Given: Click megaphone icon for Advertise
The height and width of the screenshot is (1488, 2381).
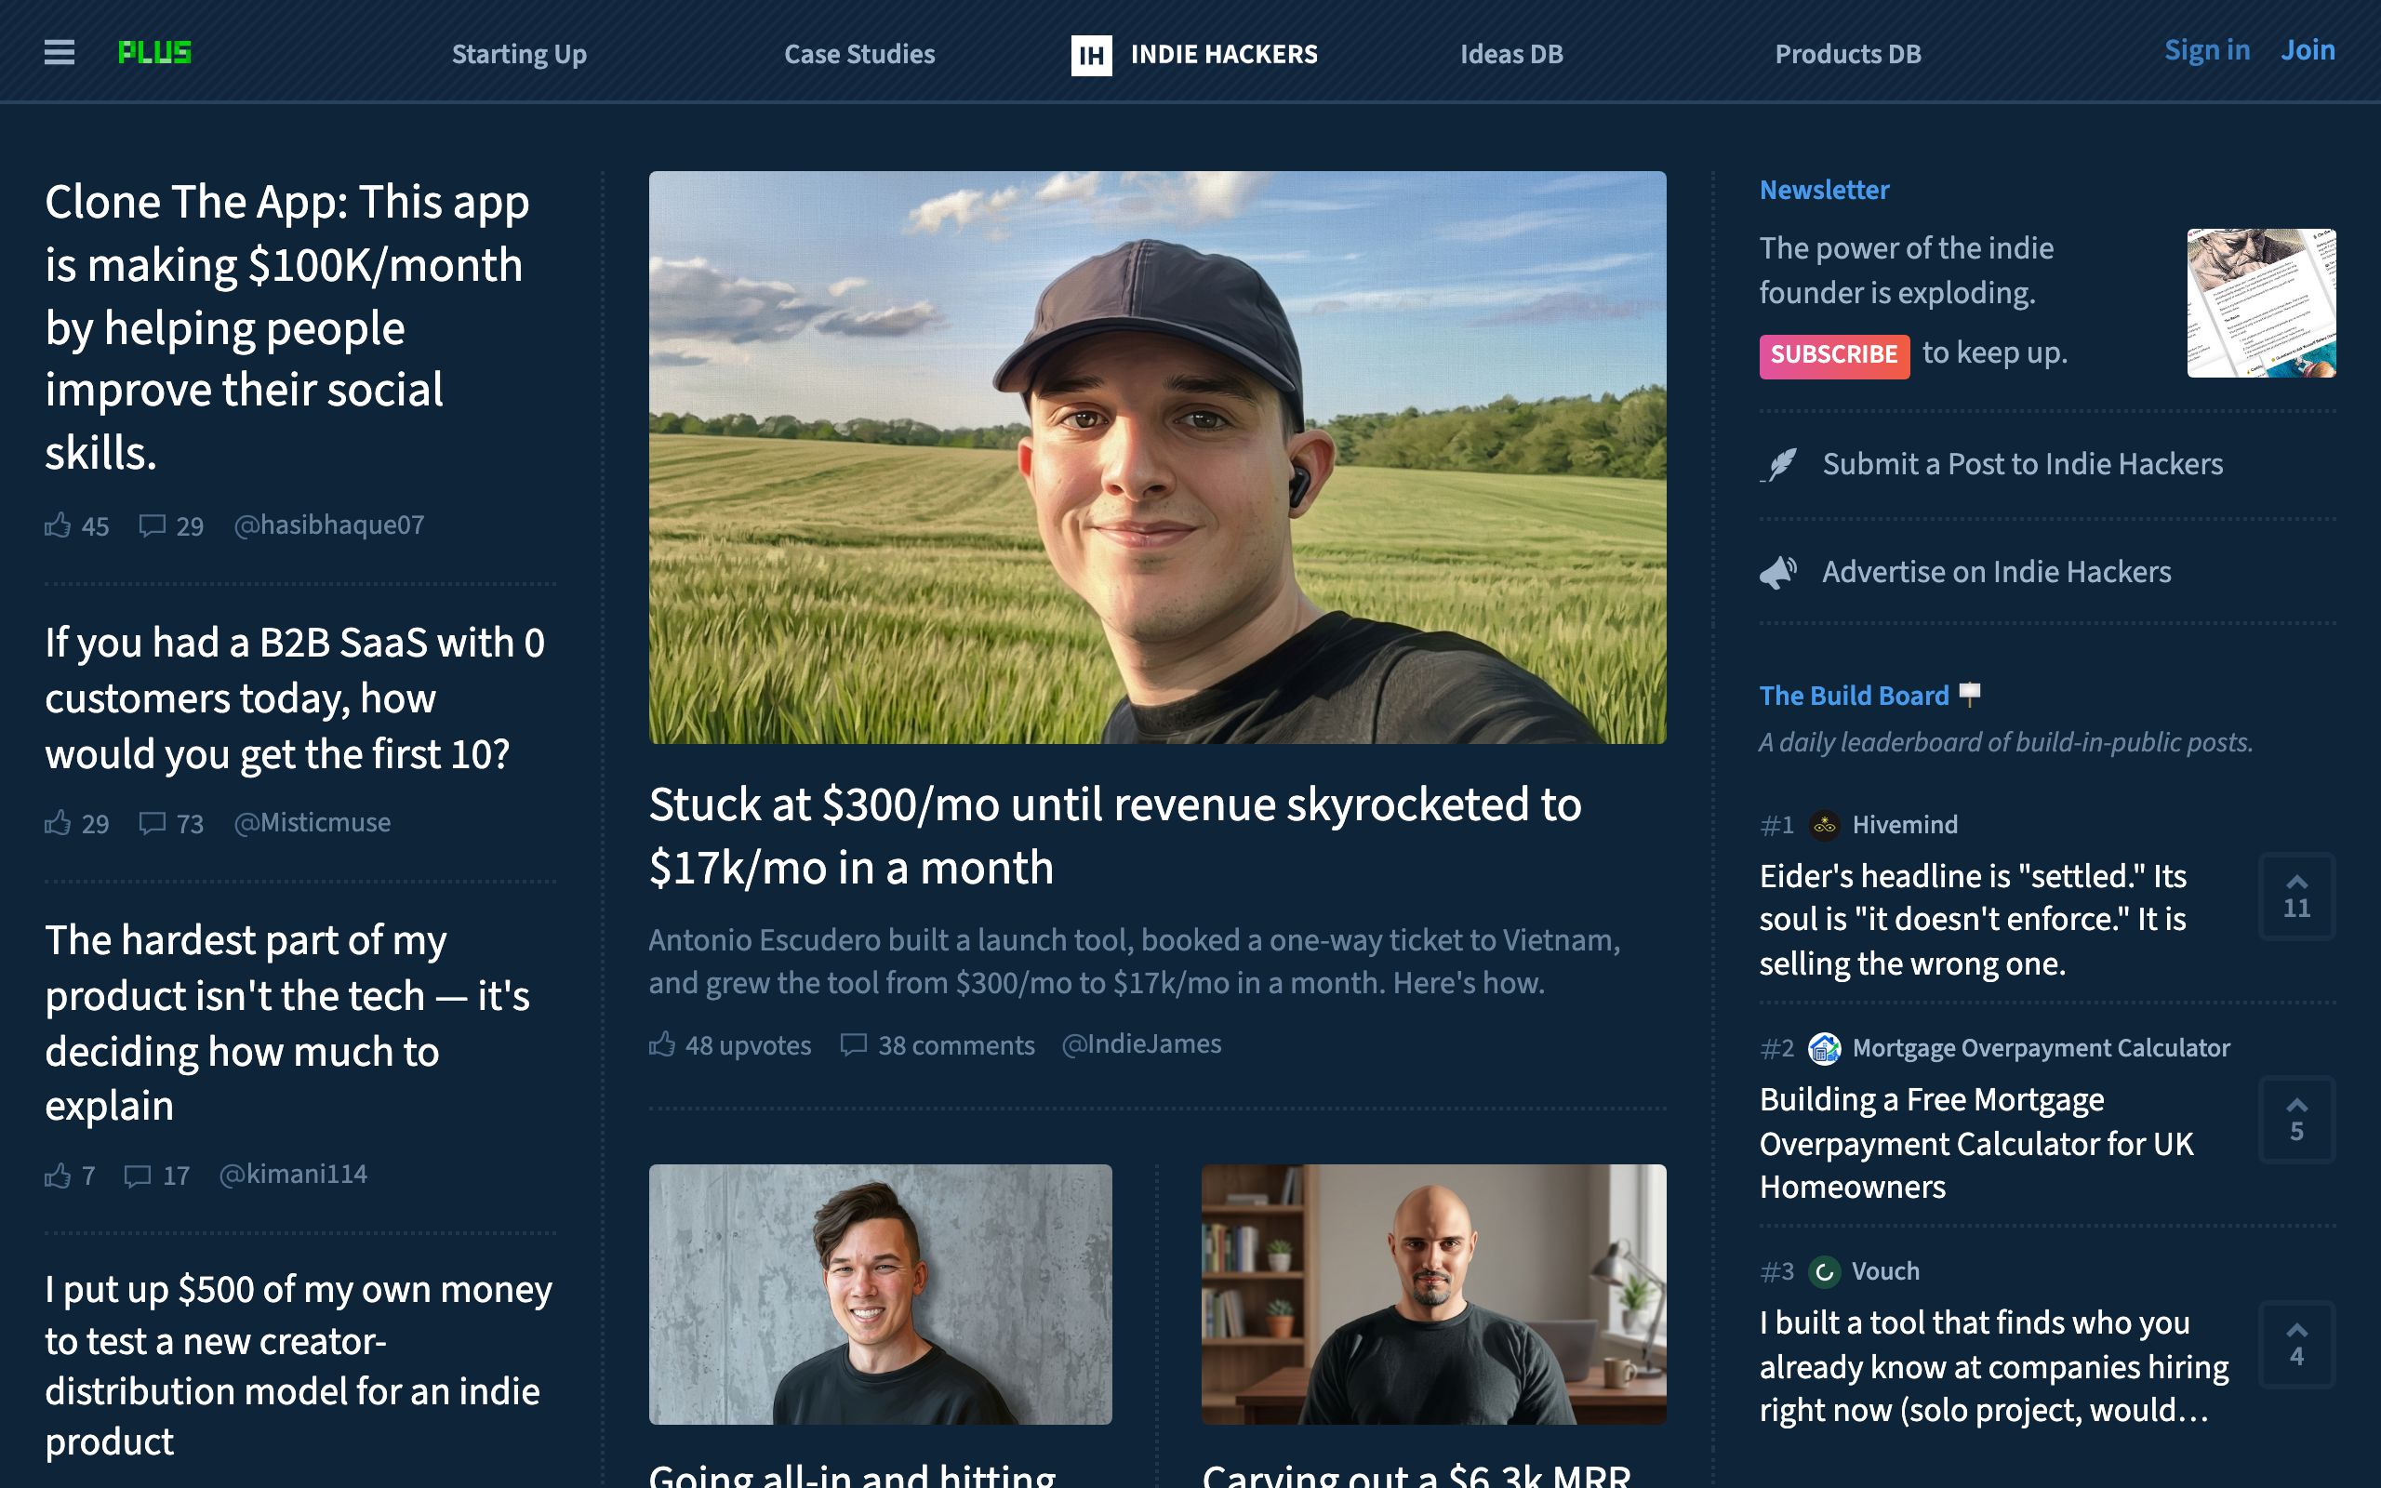Looking at the screenshot, I should point(1779,572).
